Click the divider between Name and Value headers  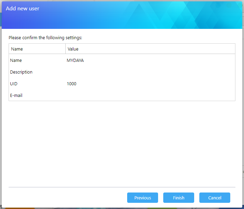[x=65, y=49]
